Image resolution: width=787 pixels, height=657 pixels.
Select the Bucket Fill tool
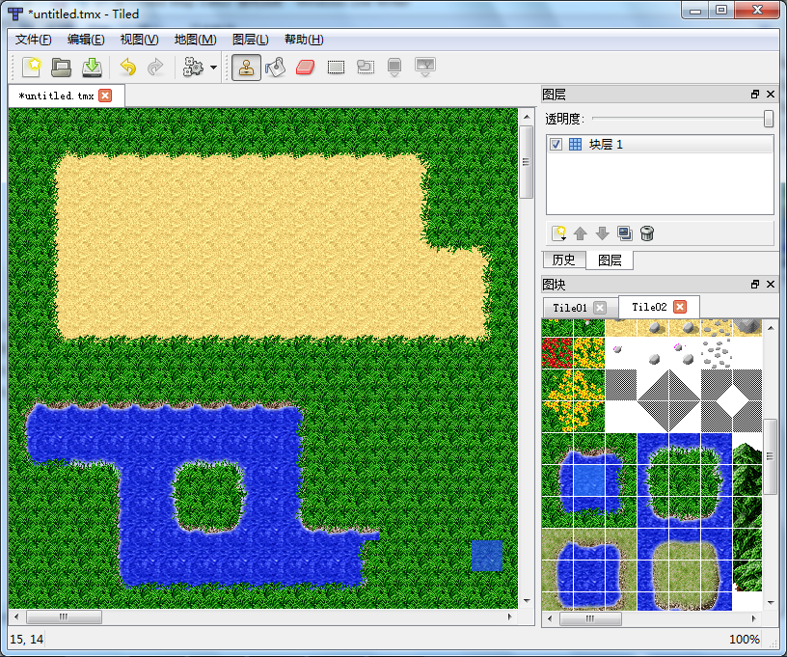point(276,67)
